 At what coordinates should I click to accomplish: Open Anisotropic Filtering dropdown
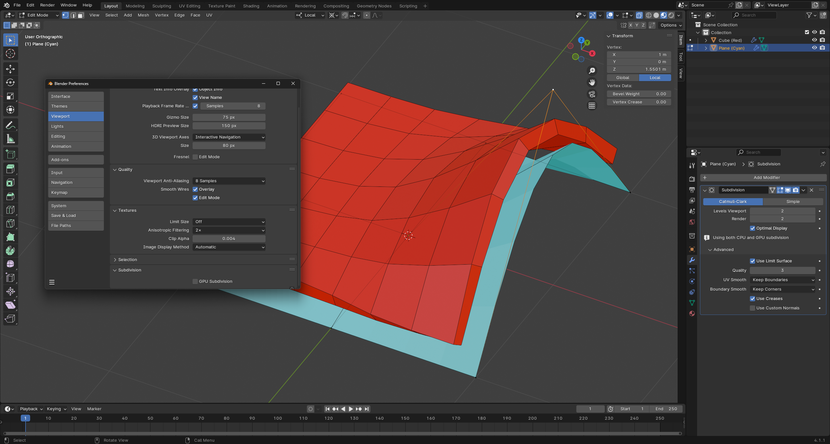229,230
